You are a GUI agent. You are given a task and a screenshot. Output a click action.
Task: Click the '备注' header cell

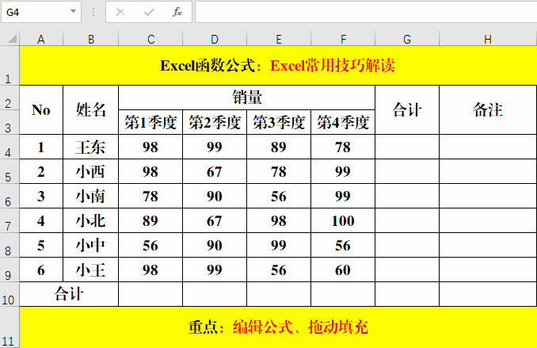[488, 109]
